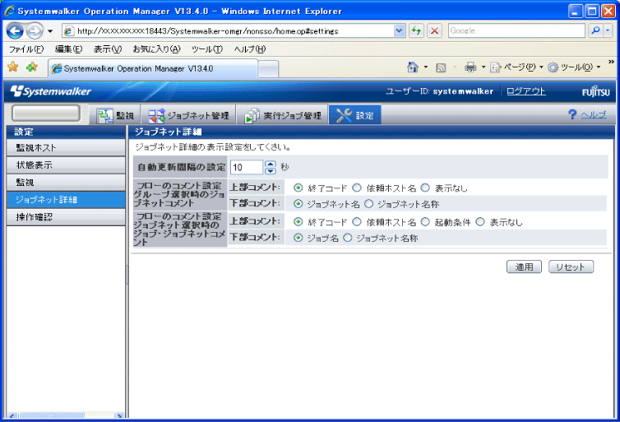Select ジョブネット名称 for group lower comment
Viewport: 620px width, 422px height.
(368, 204)
